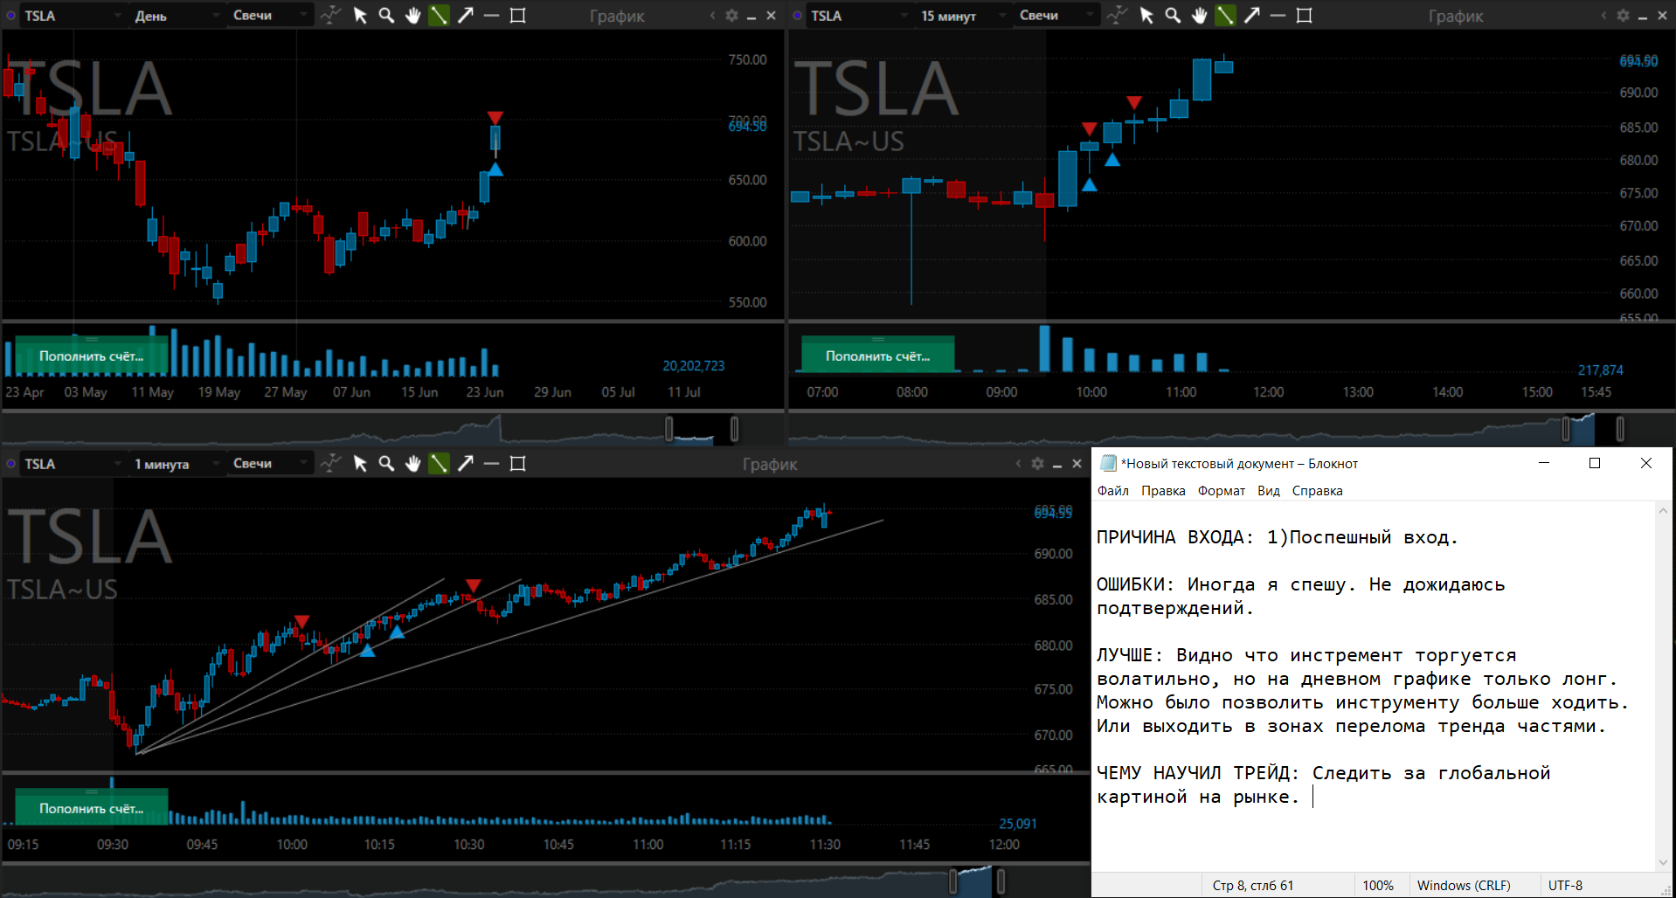Click the purple link dot in 1-minute chart

click(10, 463)
